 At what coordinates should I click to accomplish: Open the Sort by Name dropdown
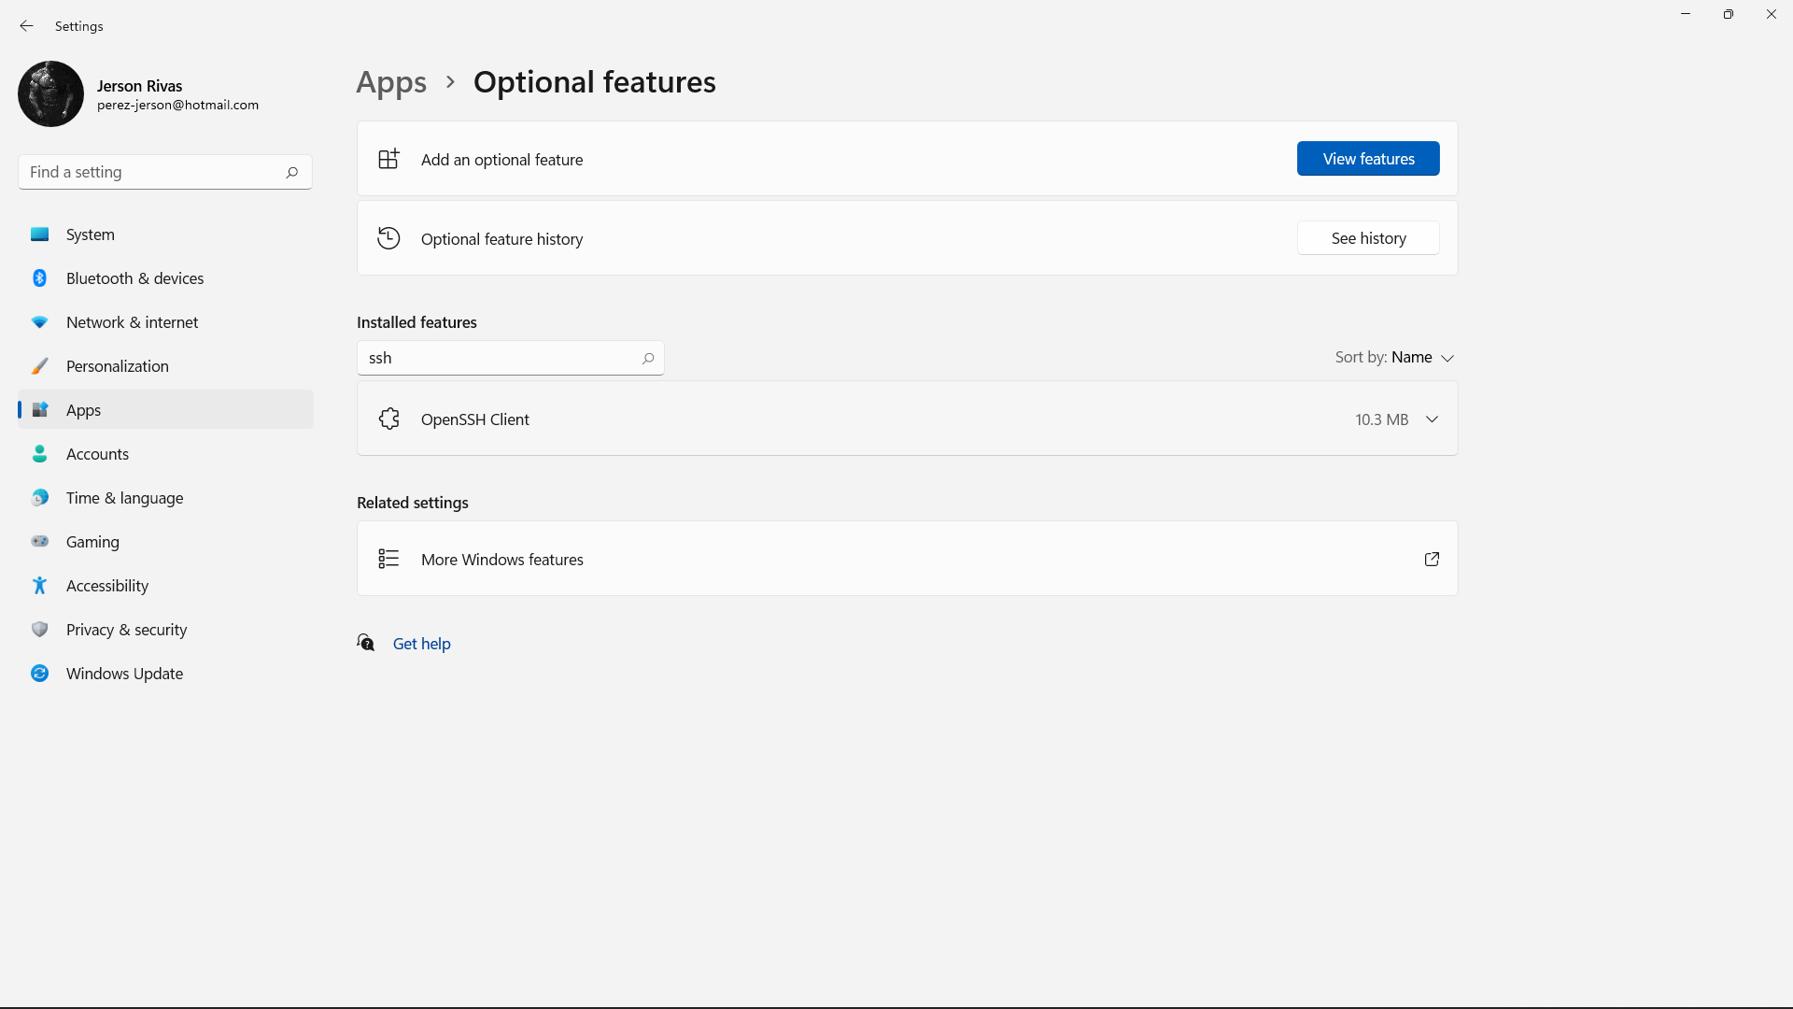point(1394,358)
